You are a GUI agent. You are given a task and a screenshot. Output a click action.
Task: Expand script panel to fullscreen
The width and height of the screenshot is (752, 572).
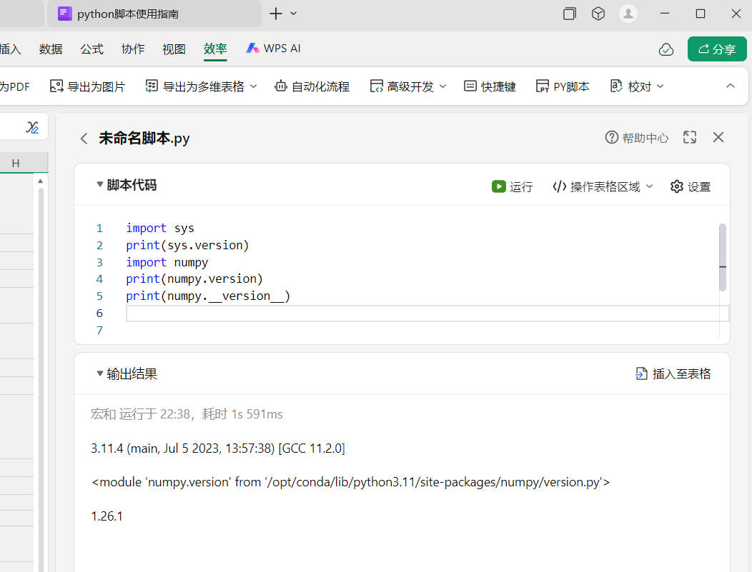pos(690,138)
